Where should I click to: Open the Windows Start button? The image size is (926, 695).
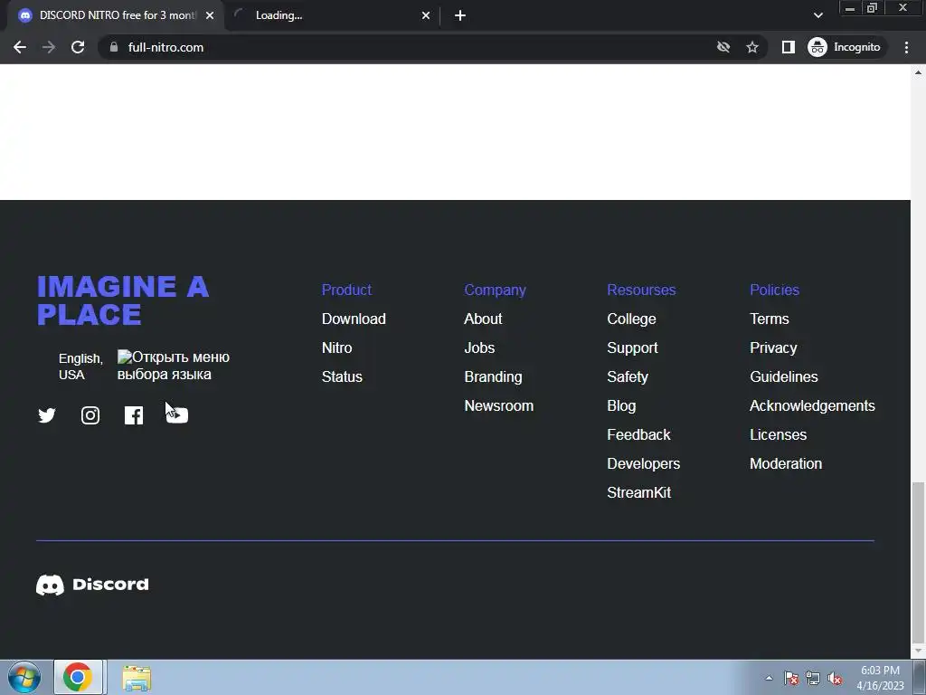24,677
